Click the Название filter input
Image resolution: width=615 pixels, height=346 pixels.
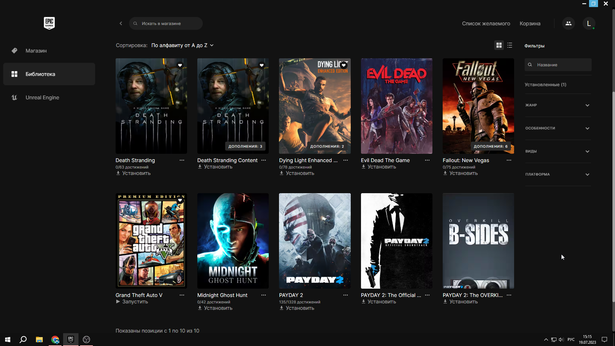click(x=558, y=65)
